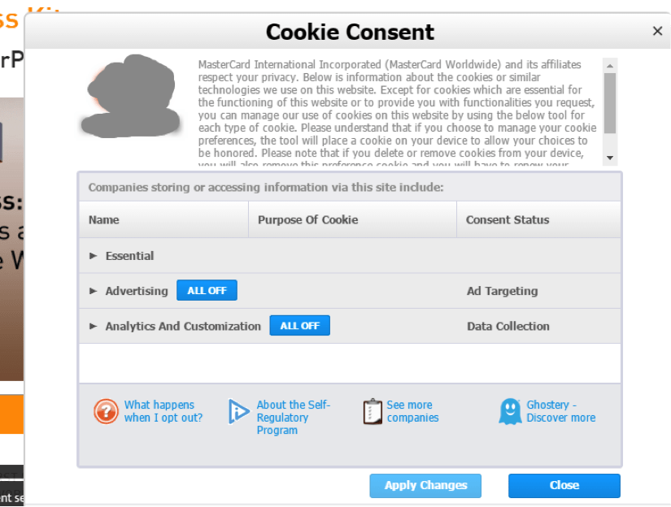The height and width of the screenshot is (507, 671).
Task: Open the 'See more companies' link
Action: point(412,411)
